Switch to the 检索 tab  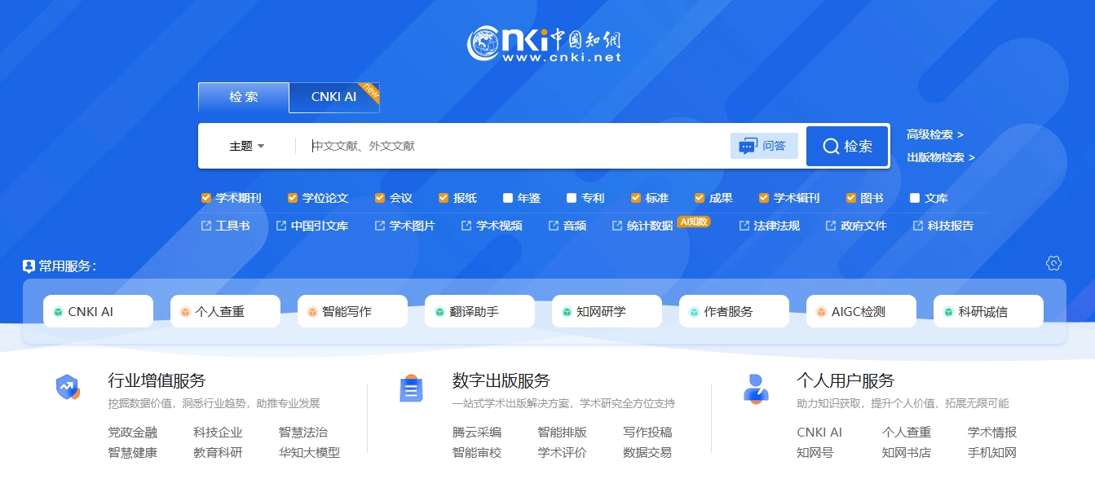coord(244,97)
